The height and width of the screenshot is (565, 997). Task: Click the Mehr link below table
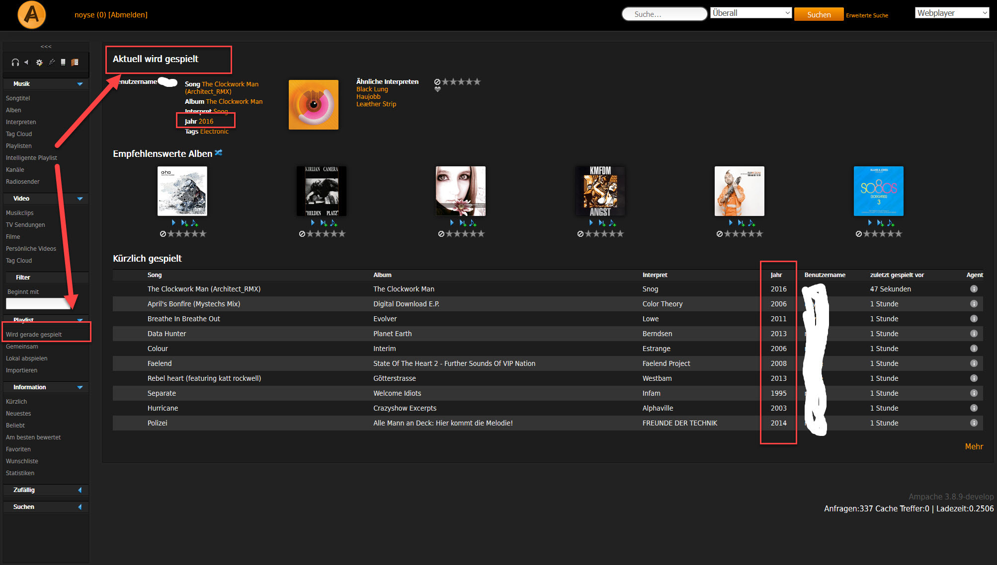[974, 446]
